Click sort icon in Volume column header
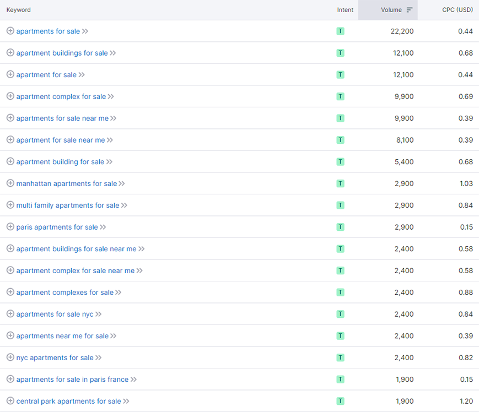Screen dimensions: 479x412 [x=410, y=10]
